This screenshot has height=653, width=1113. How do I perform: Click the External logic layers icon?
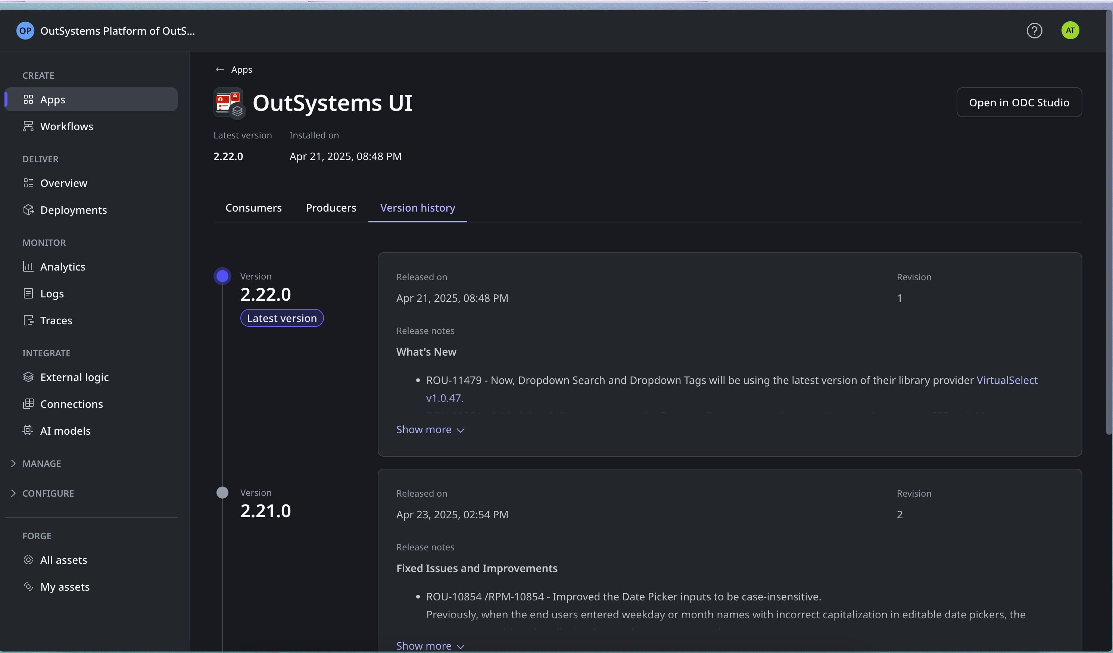click(28, 377)
